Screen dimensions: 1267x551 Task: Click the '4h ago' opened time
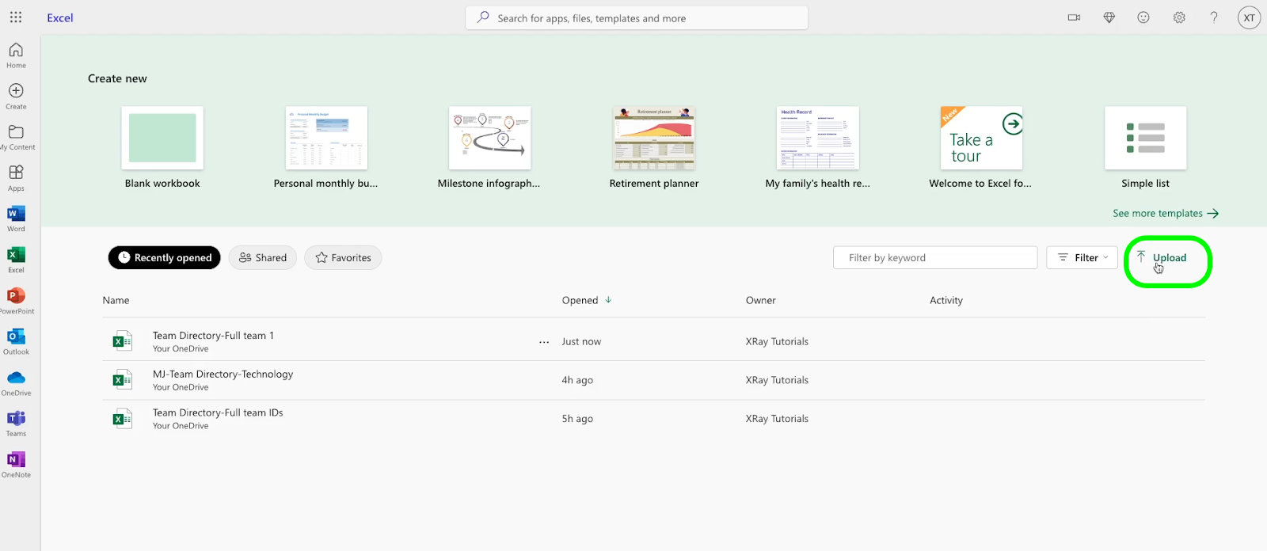(577, 380)
